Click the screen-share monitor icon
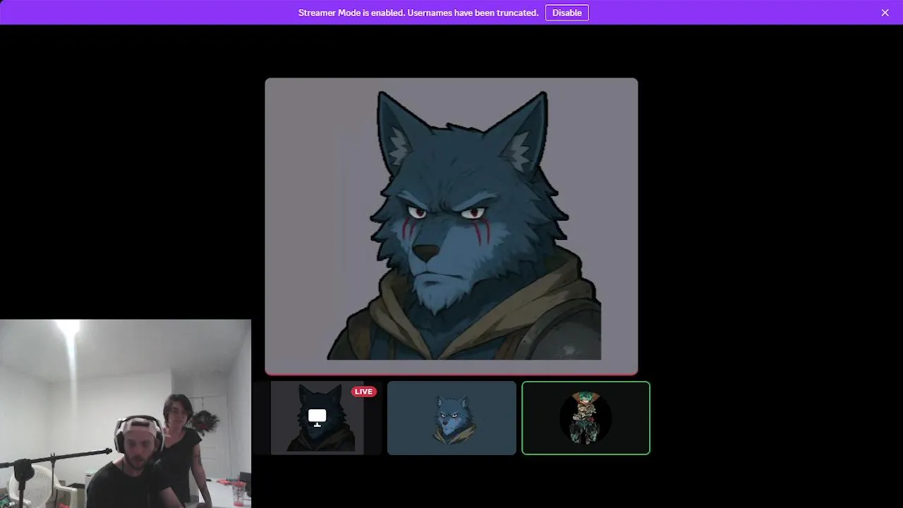Screen dimensions: 903x508 pyautogui.click(x=317, y=418)
